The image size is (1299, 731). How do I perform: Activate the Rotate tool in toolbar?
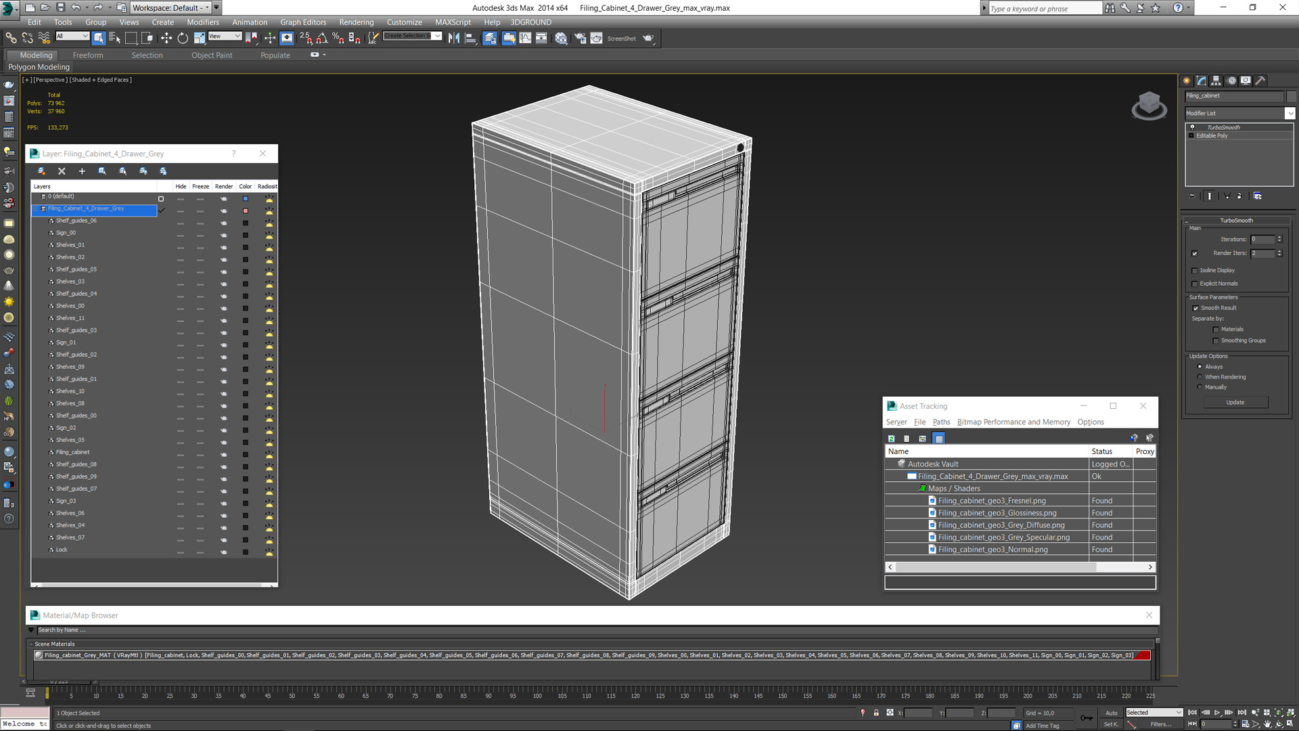[183, 39]
